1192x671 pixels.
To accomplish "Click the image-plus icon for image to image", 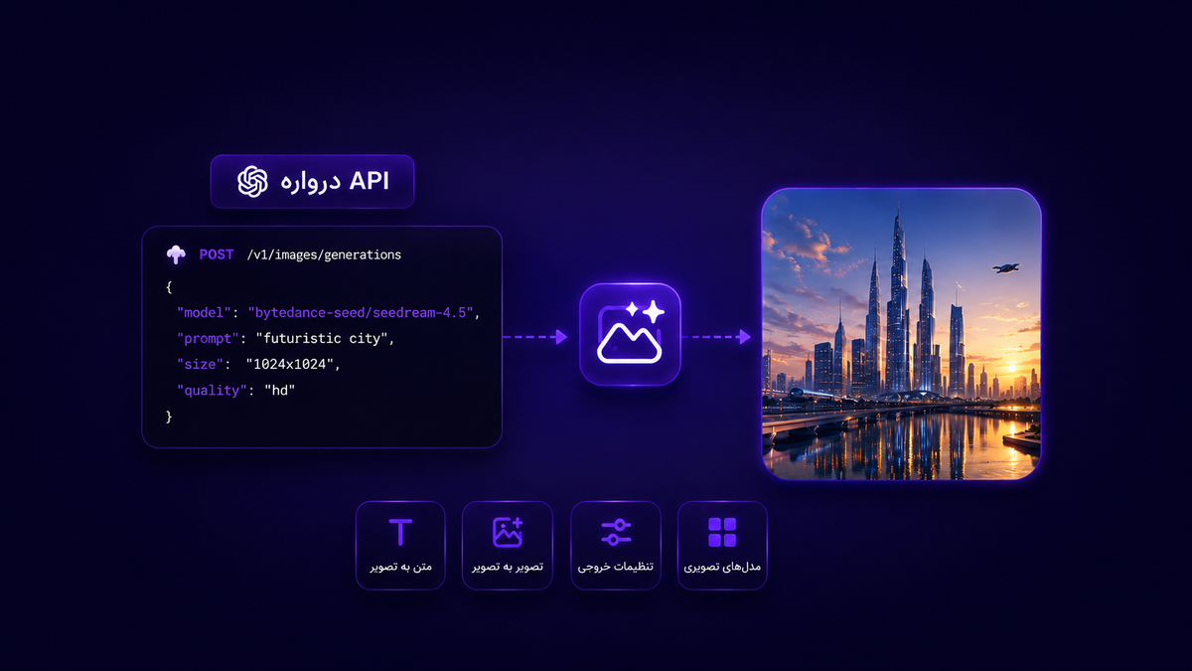I will point(508,532).
